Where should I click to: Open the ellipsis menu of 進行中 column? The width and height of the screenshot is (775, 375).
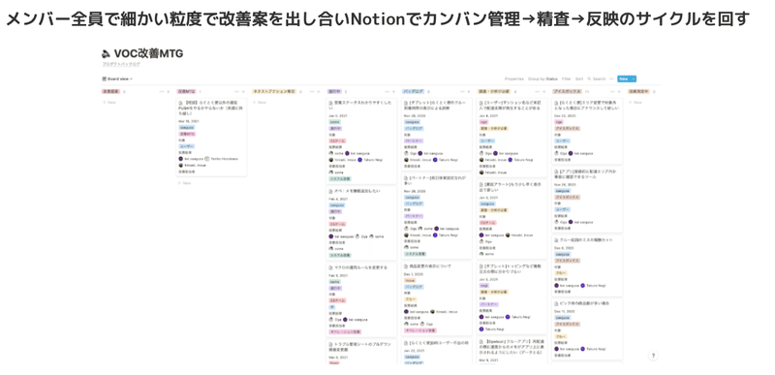tap(387, 92)
